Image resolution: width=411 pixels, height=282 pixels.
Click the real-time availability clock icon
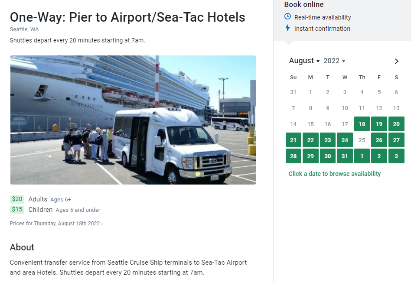coord(287,16)
